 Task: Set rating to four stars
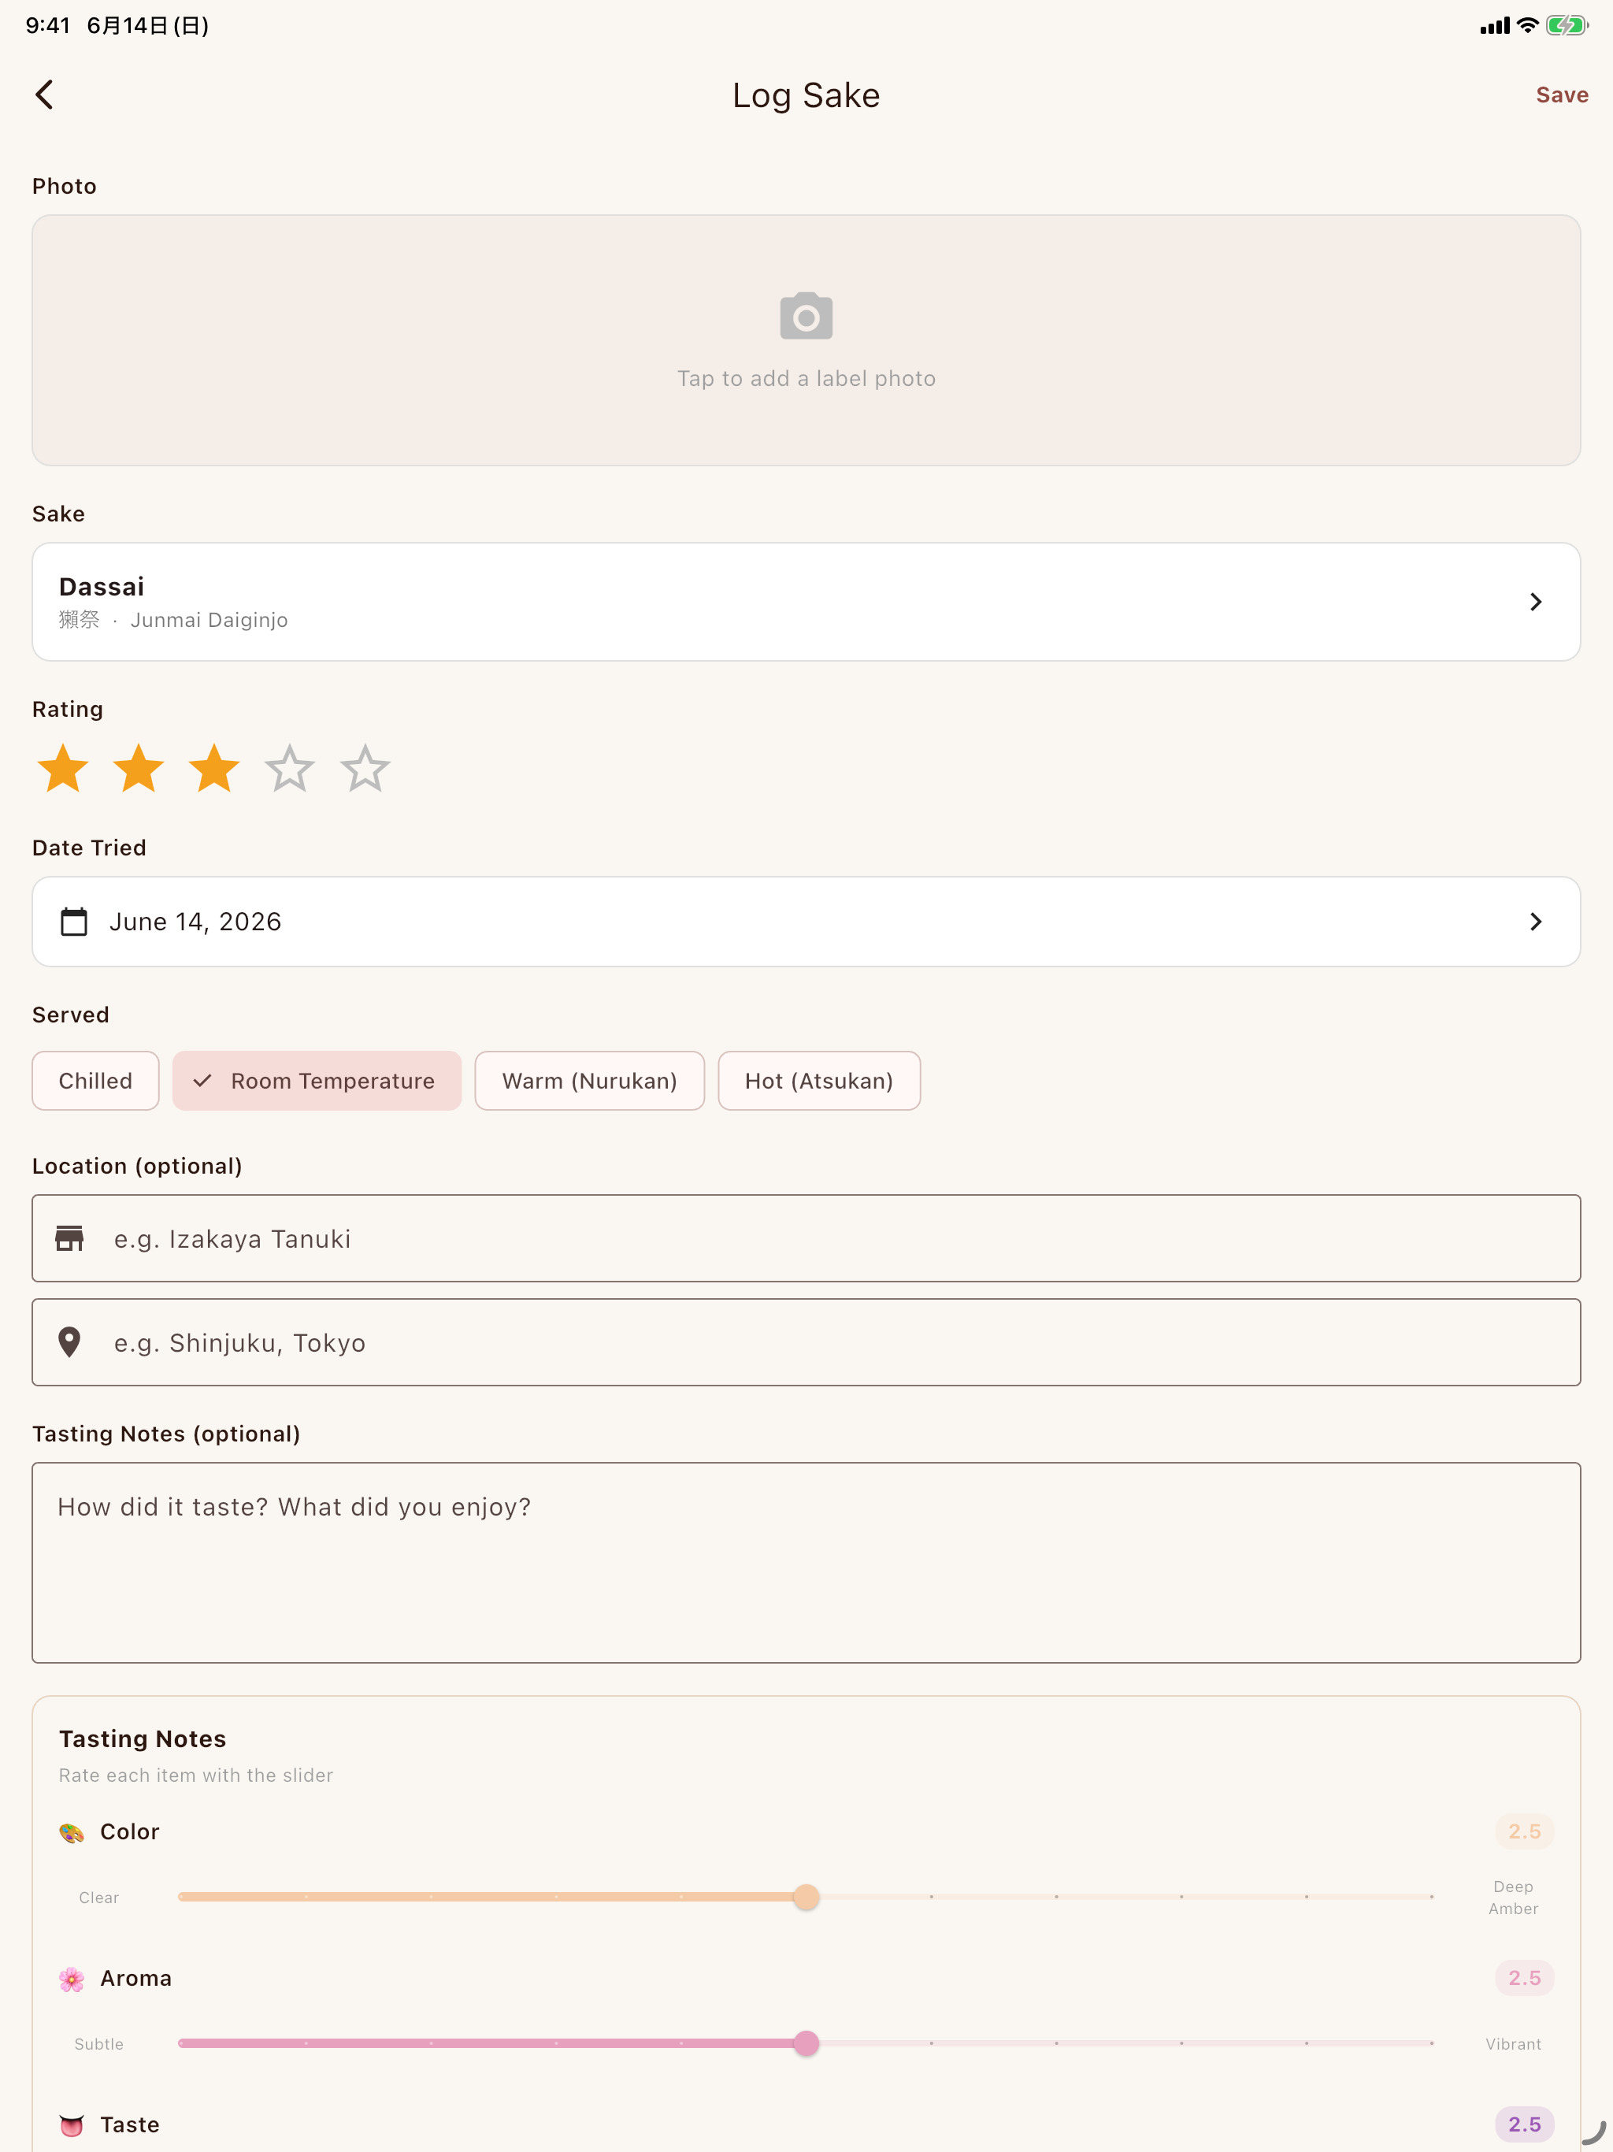[290, 769]
